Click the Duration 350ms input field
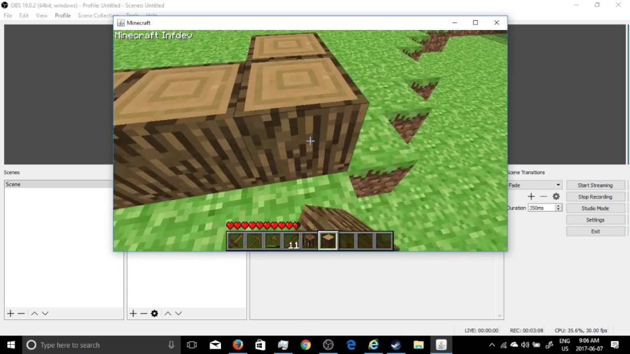Screen dimensions: 630x354 click(x=541, y=208)
